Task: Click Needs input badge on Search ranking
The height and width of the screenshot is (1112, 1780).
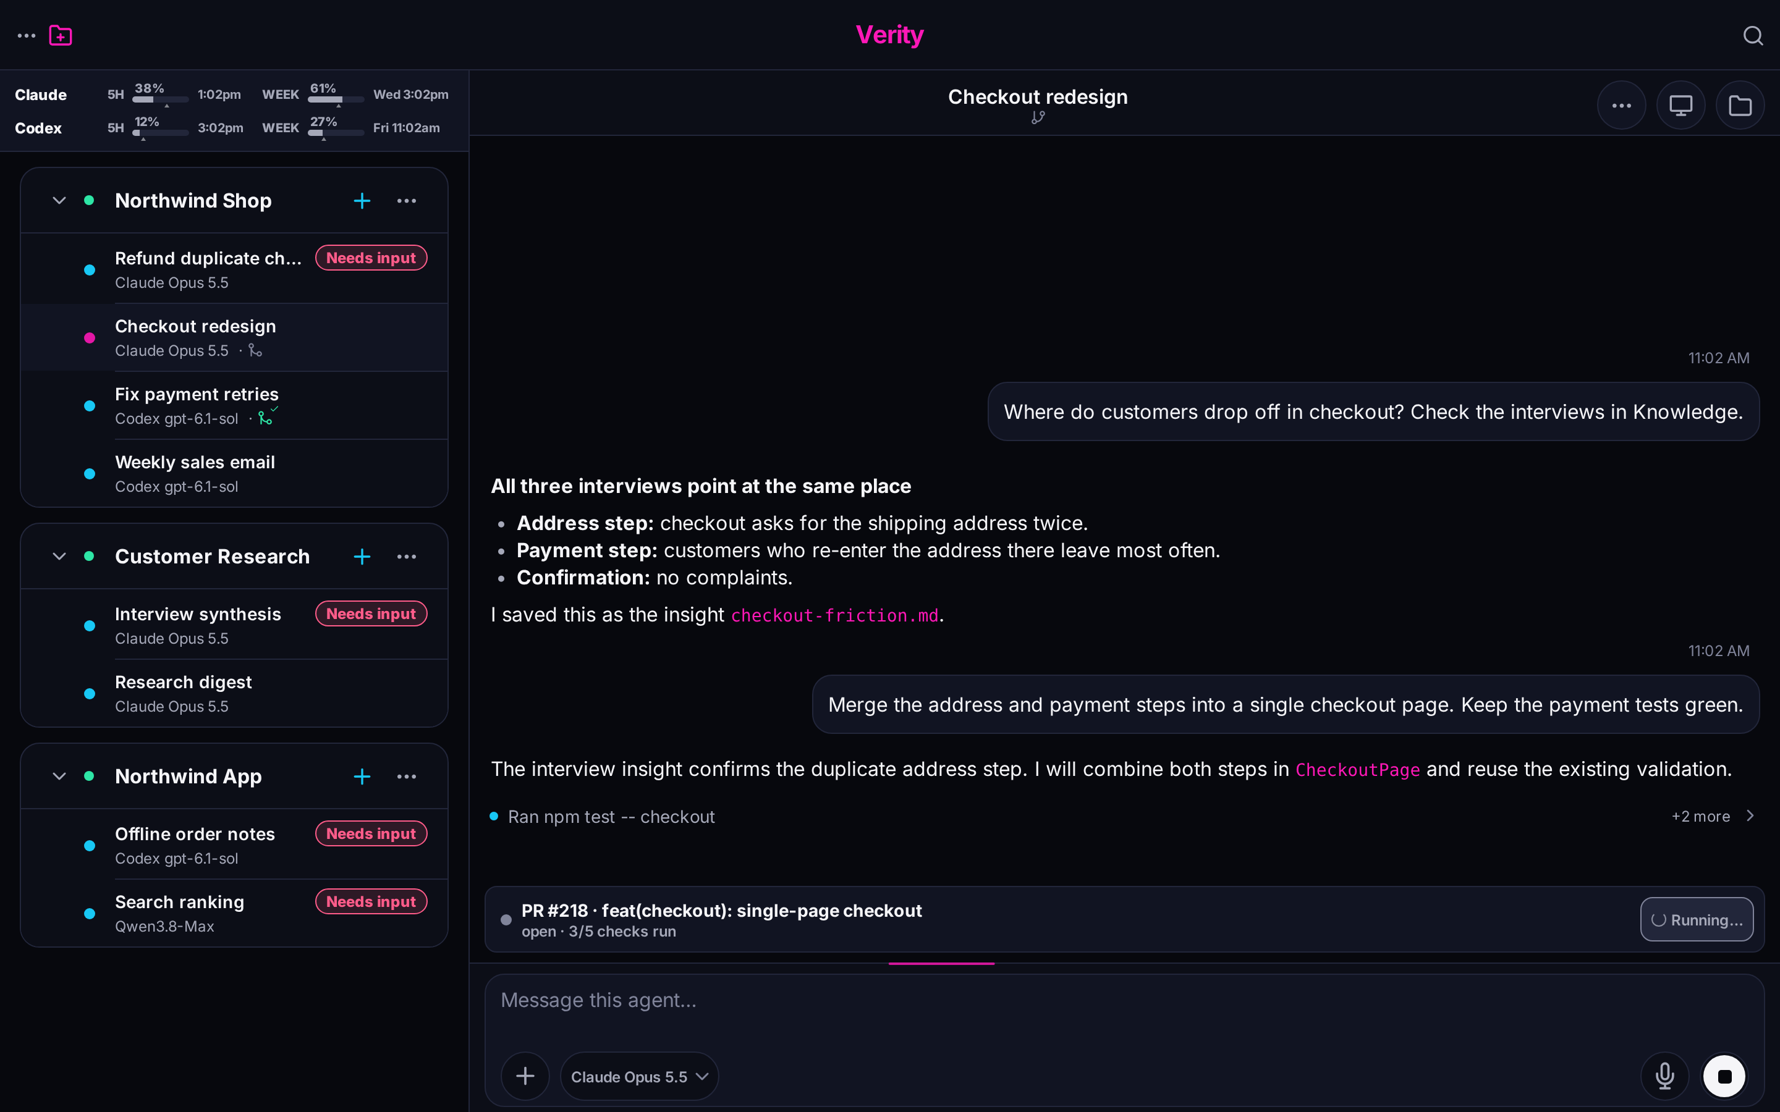Action: [371, 902]
